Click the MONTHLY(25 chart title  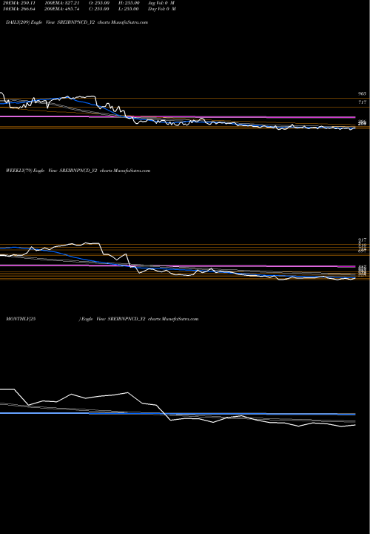point(102,319)
